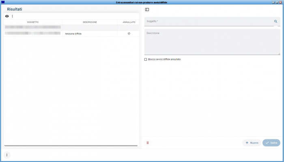The width and height of the screenshot is (284, 162).
Task: Sort by the DESCRIZIONE column header
Action: click(x=90, y=22)
